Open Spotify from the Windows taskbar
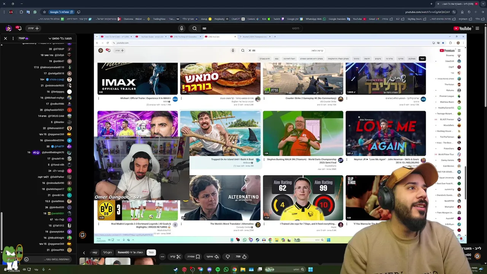Image resolution: width=487 pixels, height=274 pixels. pos(218,269)
